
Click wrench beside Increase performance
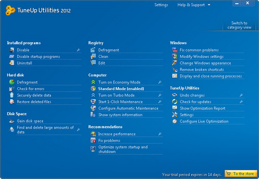[x=160, y=134]
